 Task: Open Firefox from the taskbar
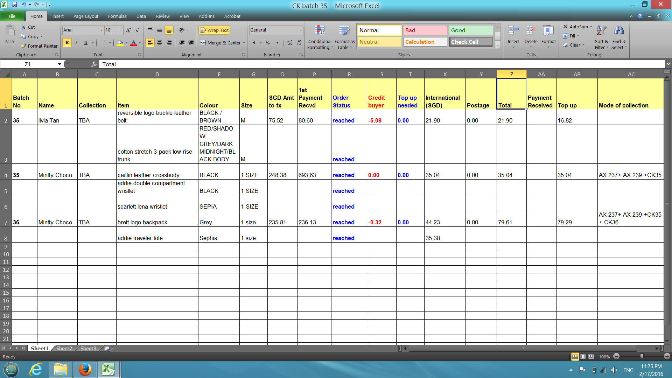click(85, 370)
